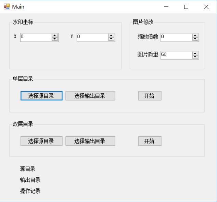
Task: Choose 选择源目录 in the 双层目录 group
Action: 41,141
